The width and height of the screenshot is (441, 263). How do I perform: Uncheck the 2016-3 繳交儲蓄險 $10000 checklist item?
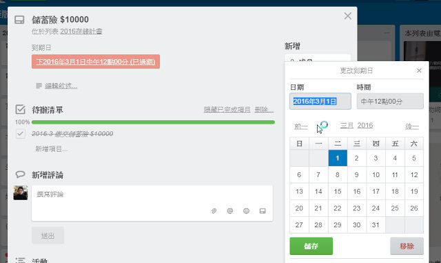[21, 134]
